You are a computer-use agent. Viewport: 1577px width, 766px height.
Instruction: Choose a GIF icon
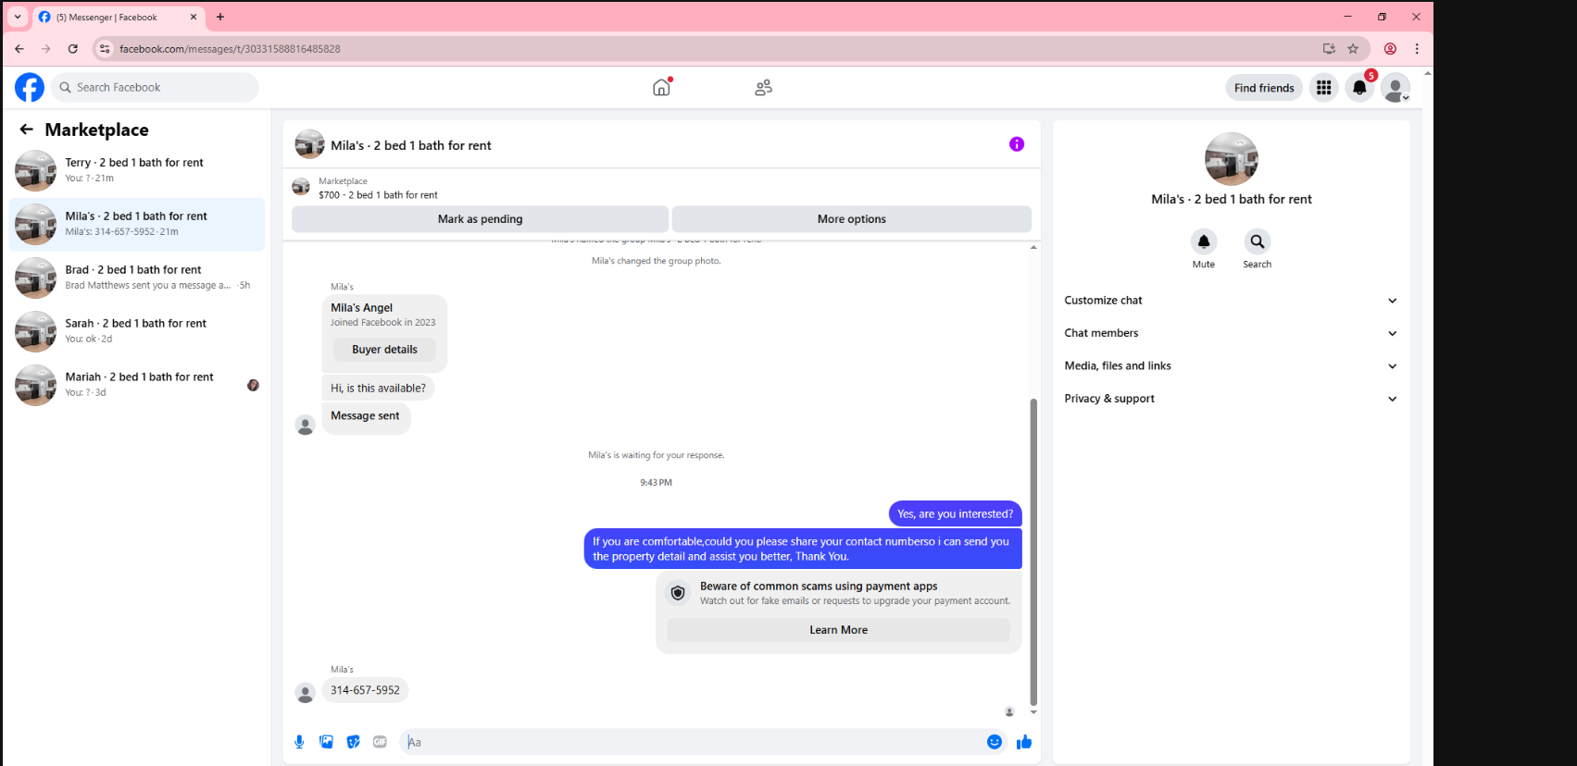tap(380, 742)
